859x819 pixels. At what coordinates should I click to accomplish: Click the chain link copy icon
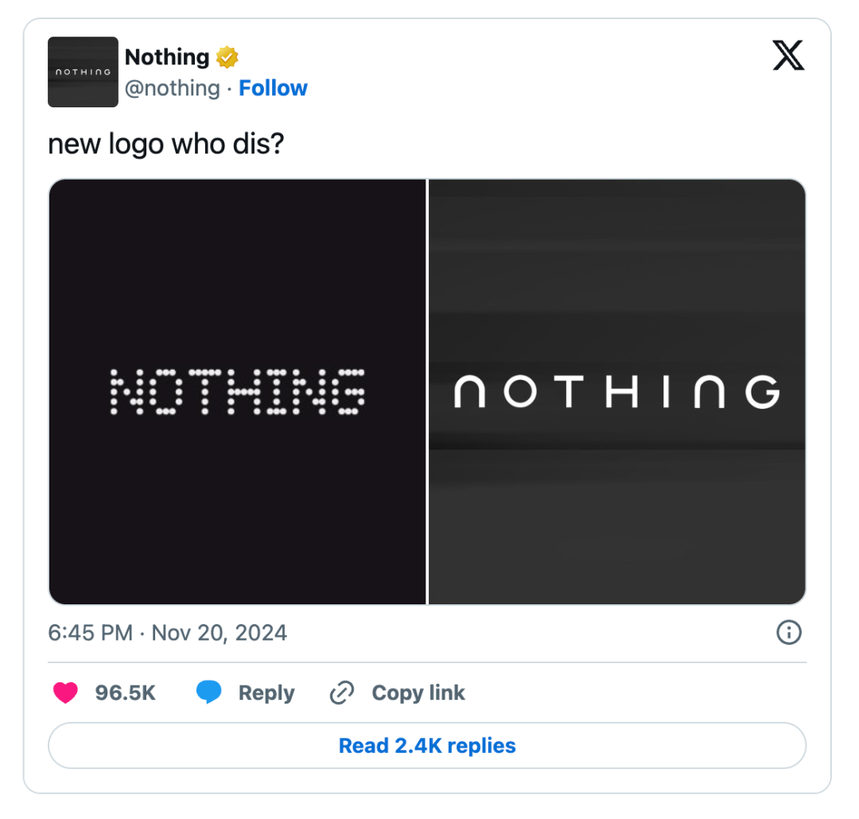342,693
